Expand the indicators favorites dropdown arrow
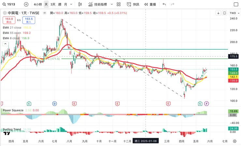Image resolution: width=241 pixels, height=146 pixels. pos(112,4)
